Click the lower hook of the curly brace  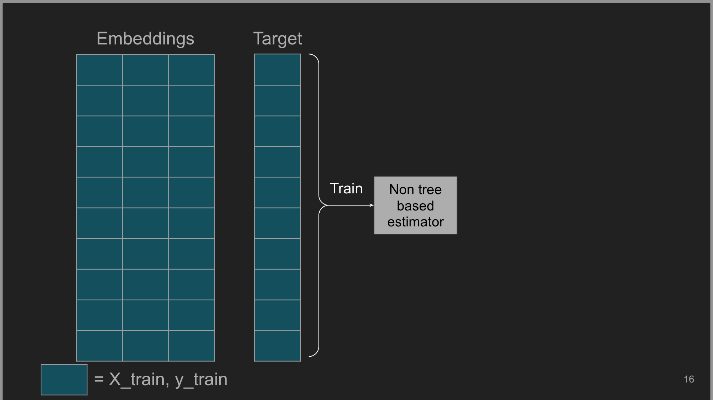pos(314,354)
